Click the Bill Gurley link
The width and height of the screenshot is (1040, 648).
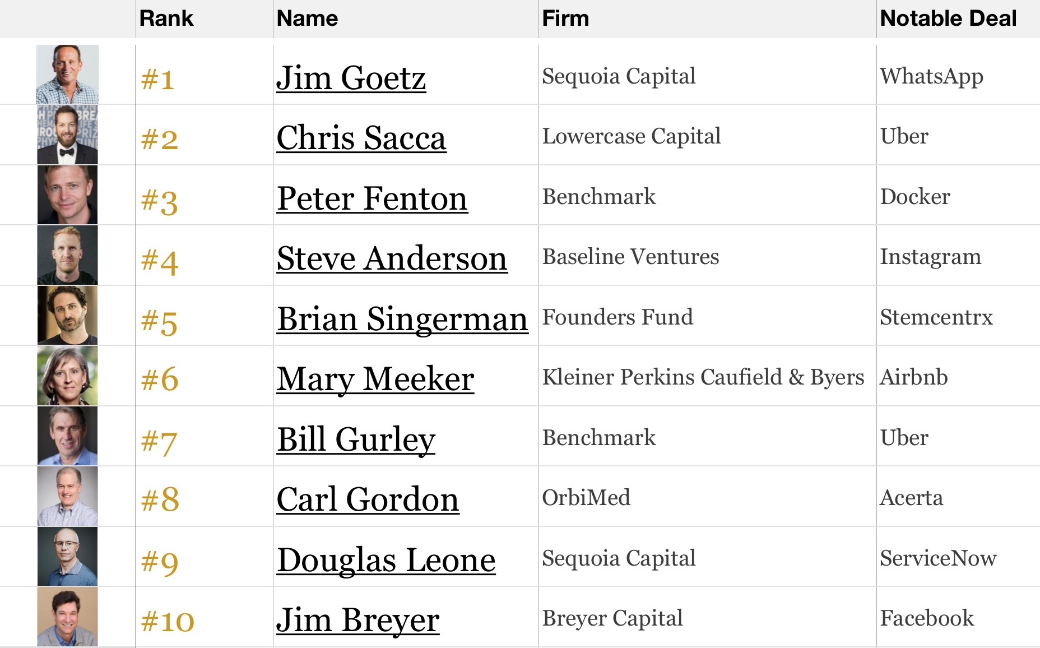tap(356, 439)
